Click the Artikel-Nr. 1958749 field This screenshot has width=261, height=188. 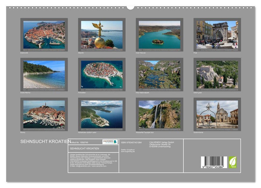79,142
